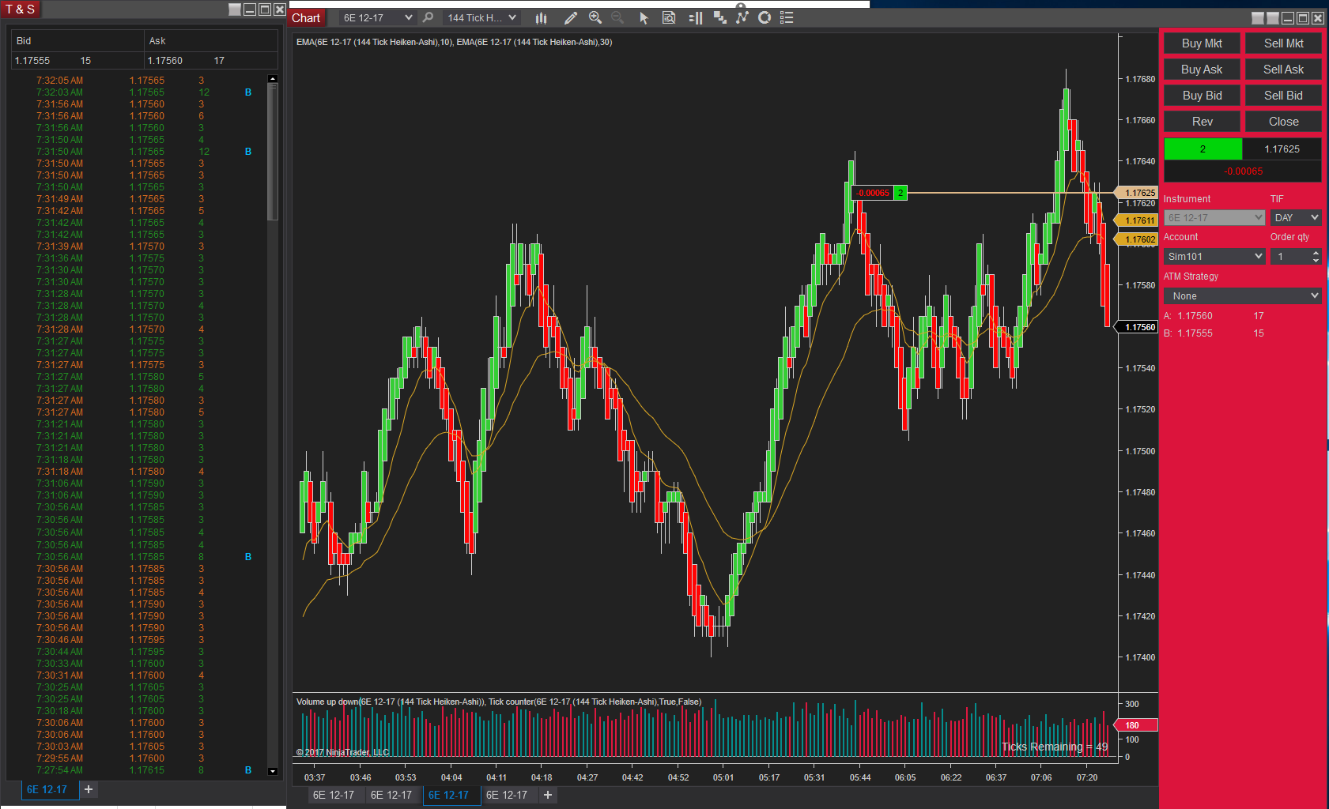
Task: Click the Sell Bid button
Action: pyautogui.click(x=1283, y=96)
